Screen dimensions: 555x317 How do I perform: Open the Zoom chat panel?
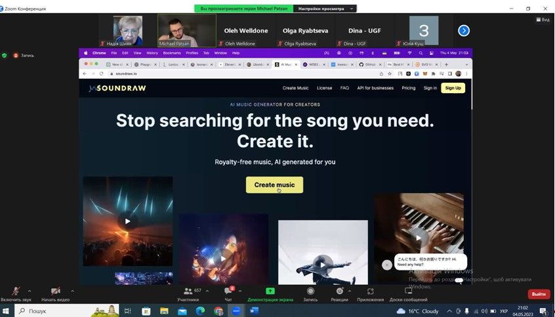pos(228,291)
